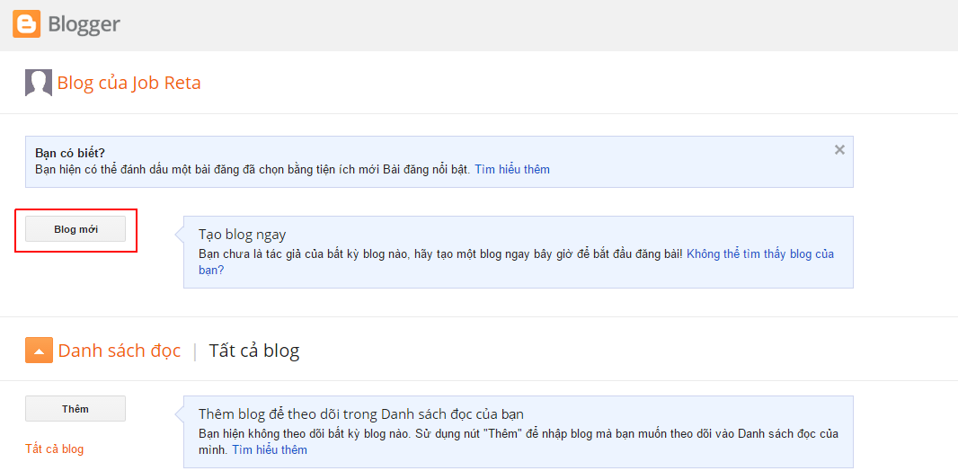Image resolution: width=958 pixels, height=471 pixels.
Task: Click the Bài đăng nổi bật notification sentence
Action: point(253,169)
